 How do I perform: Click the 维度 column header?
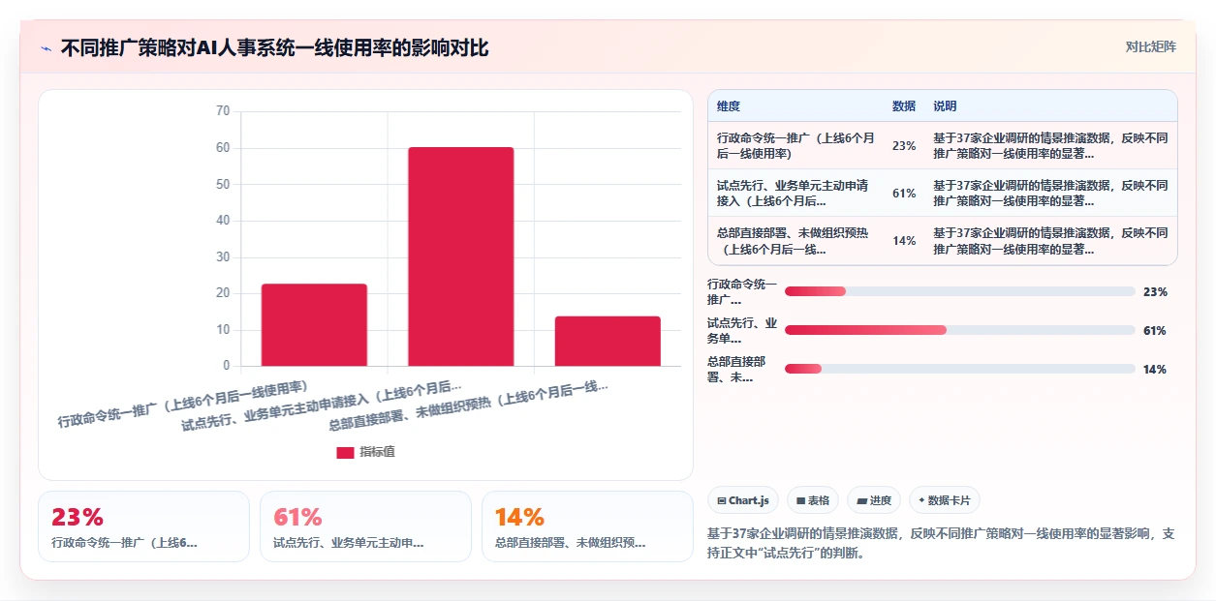tap(729, 106)
